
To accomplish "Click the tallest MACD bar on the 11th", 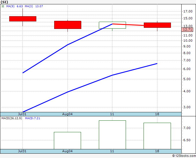I will 112,135.
